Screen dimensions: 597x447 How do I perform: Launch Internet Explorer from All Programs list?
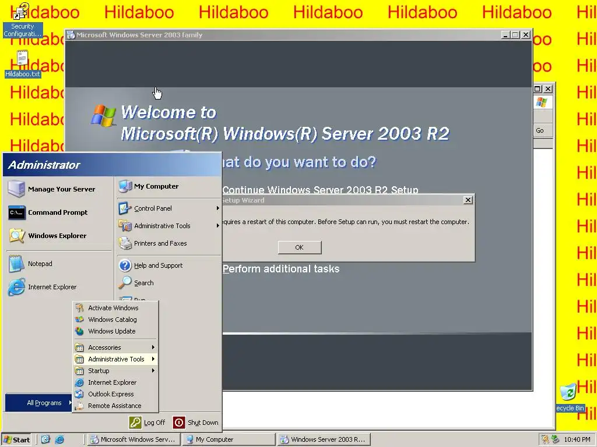tap(115, 383)
